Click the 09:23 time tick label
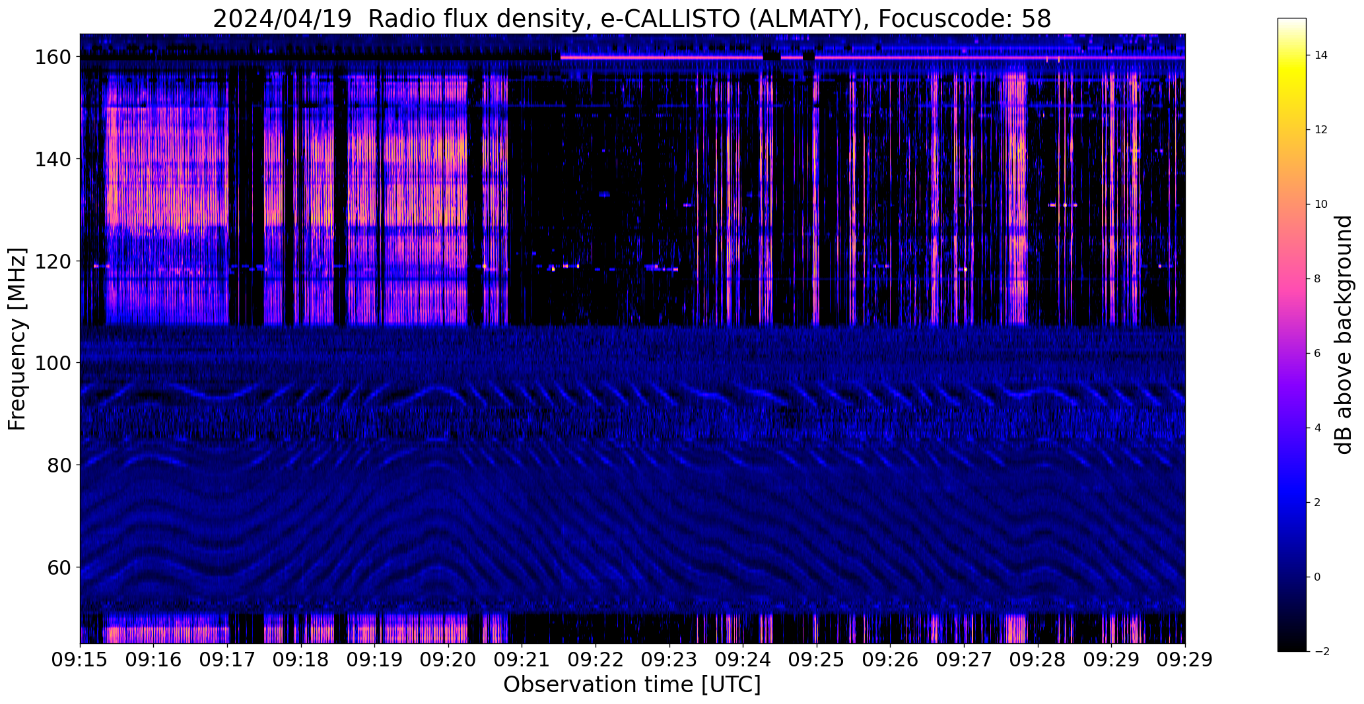1364x704 pixels. (x=669, y=660)
